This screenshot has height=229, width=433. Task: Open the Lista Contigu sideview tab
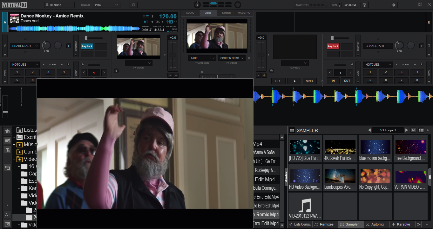pyautogui.click(x=300, y=224)
